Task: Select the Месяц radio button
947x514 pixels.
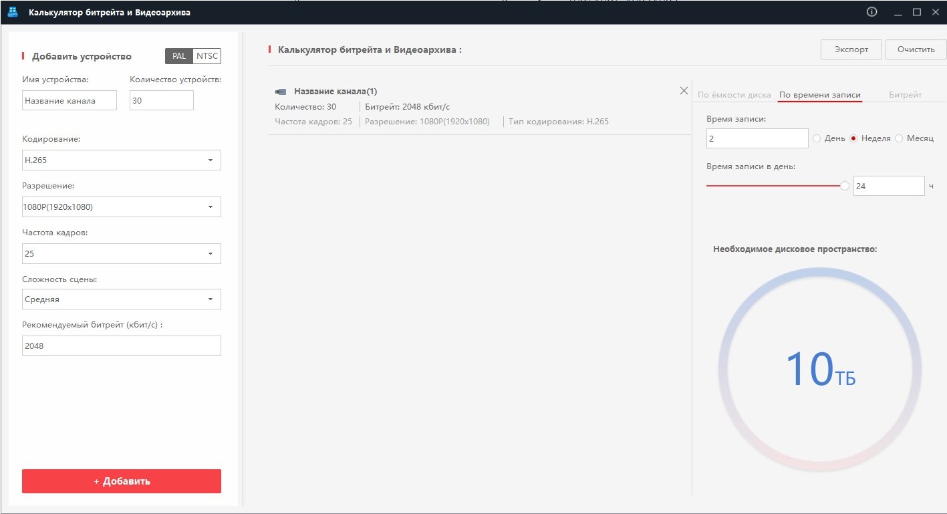Action: point(899,138)
